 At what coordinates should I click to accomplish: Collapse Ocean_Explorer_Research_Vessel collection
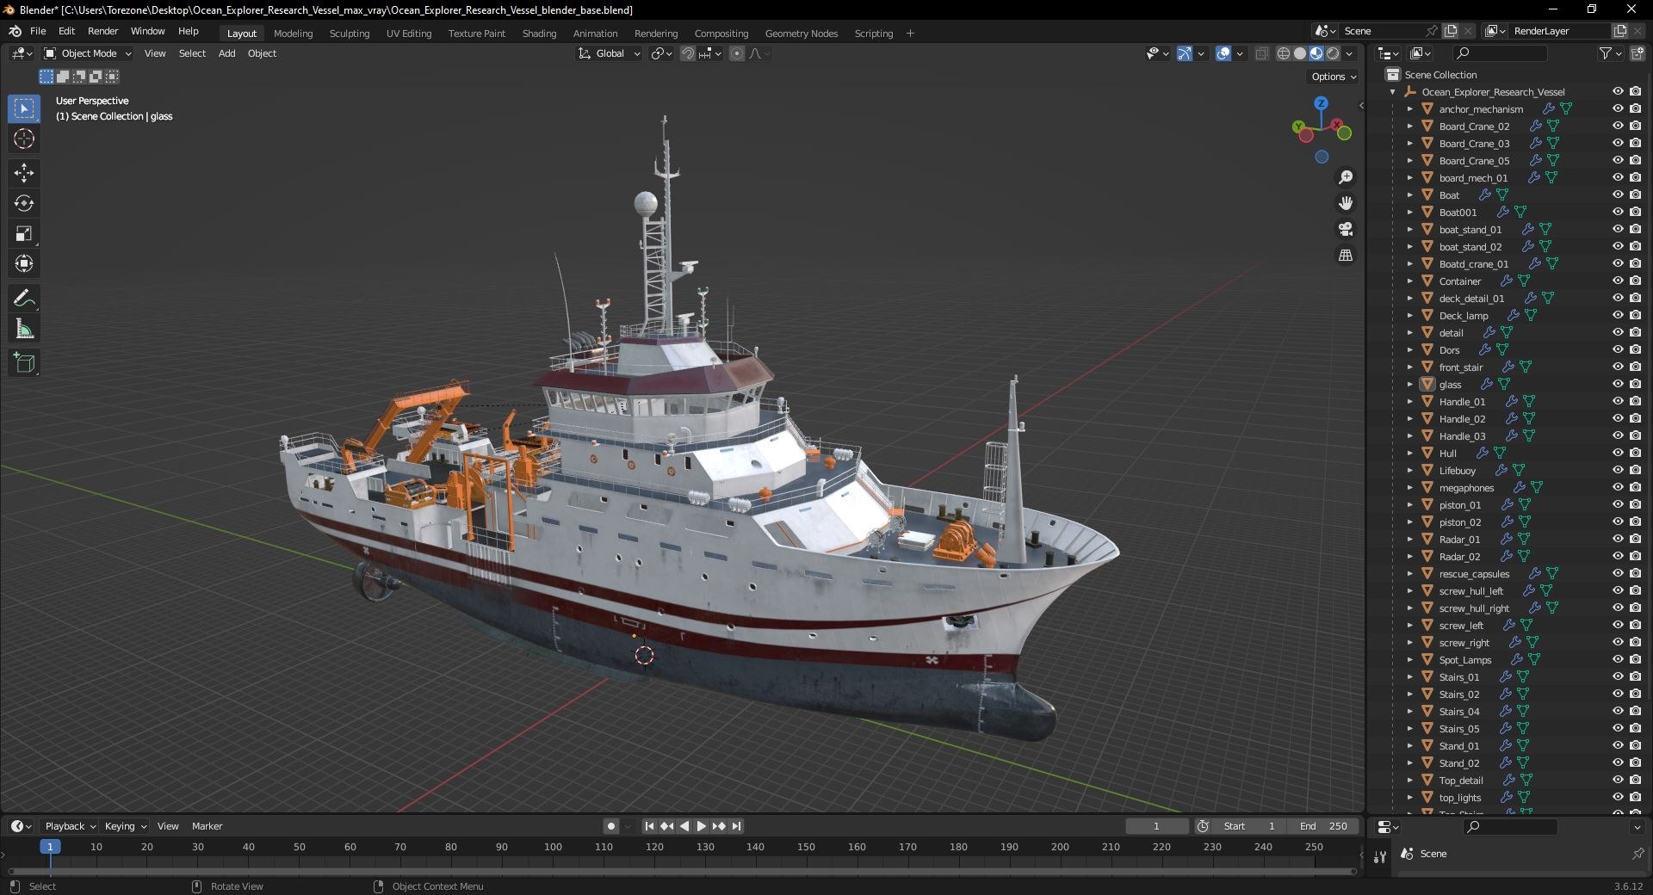pos(1392,92)
